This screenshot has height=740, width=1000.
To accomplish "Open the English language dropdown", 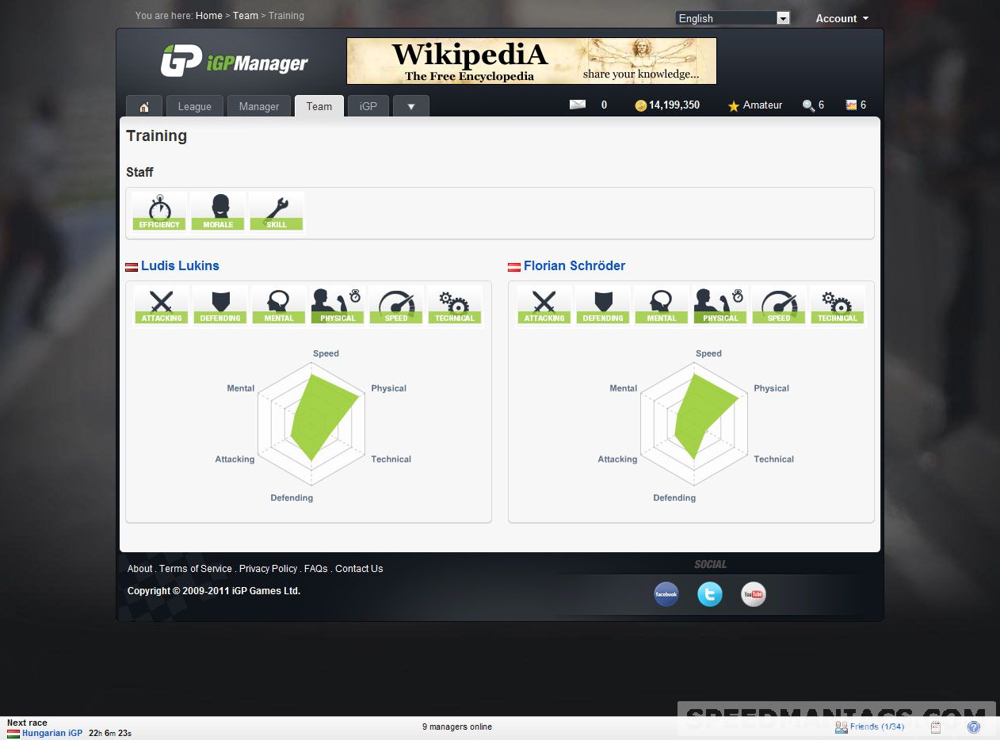I will (732, 18).
